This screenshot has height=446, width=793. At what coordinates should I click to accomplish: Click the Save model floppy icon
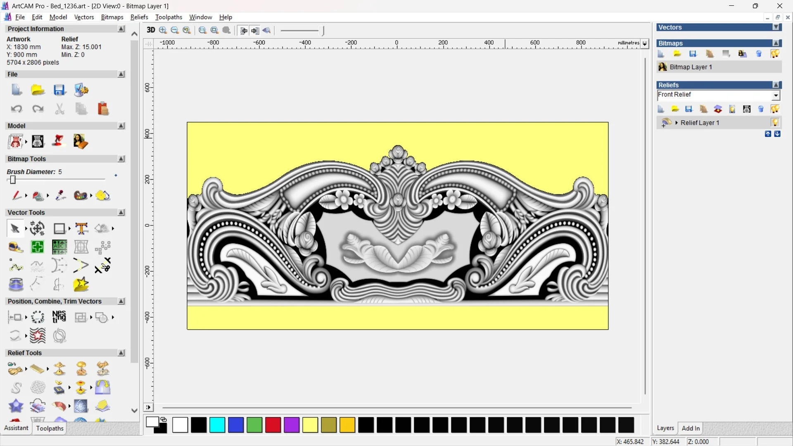(59, 90)
